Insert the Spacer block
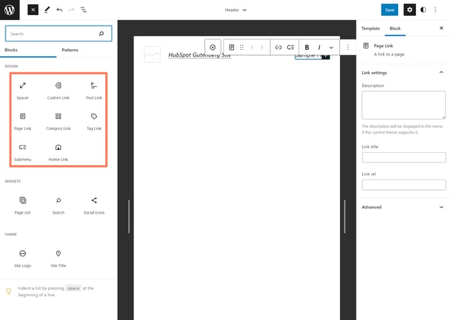 [23, 90]
